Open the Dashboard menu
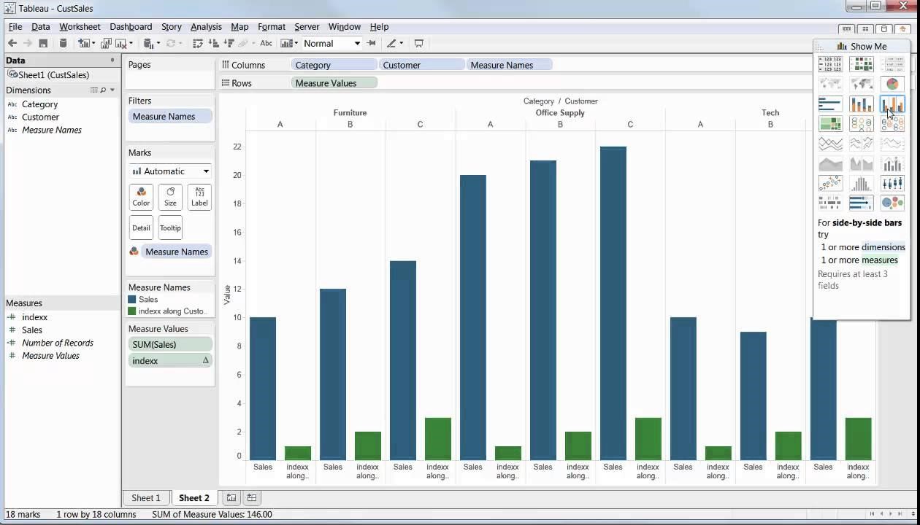The width and height of the screenshot is (920, 525). (x=131, y=27)
